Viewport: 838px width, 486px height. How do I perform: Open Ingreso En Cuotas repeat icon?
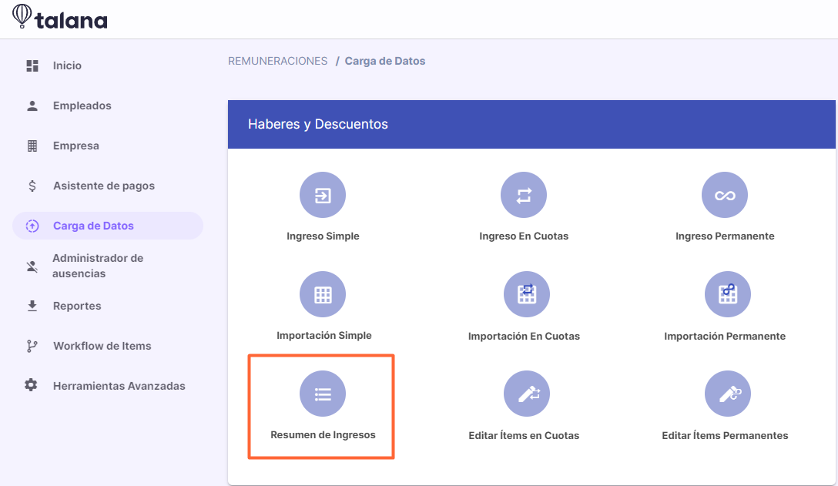524,195
